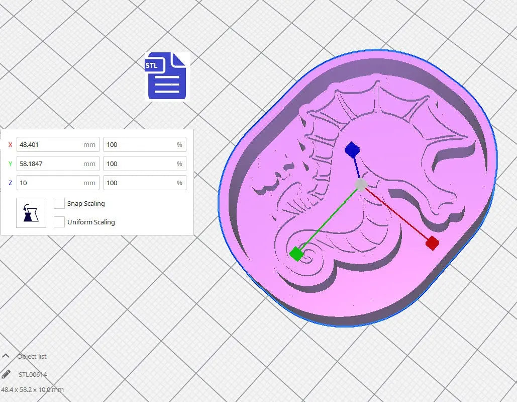Image resolution: width=517 pixels, height=402 pixels.
Task: Click the Object list header label
Action: click(32, 356)
